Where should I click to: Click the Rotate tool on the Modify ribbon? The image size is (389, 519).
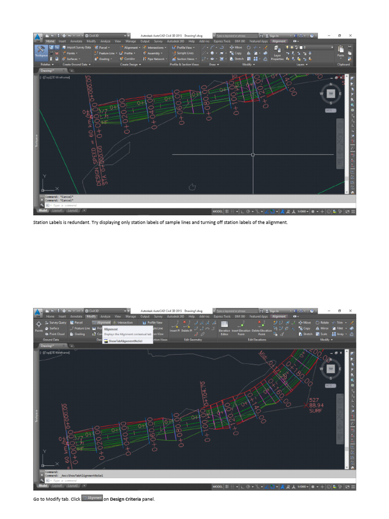[x=322, y=323]
